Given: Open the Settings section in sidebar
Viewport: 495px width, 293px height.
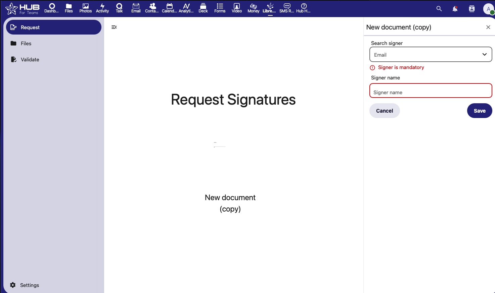Looking at the screenshot, I should click(30, 285).
